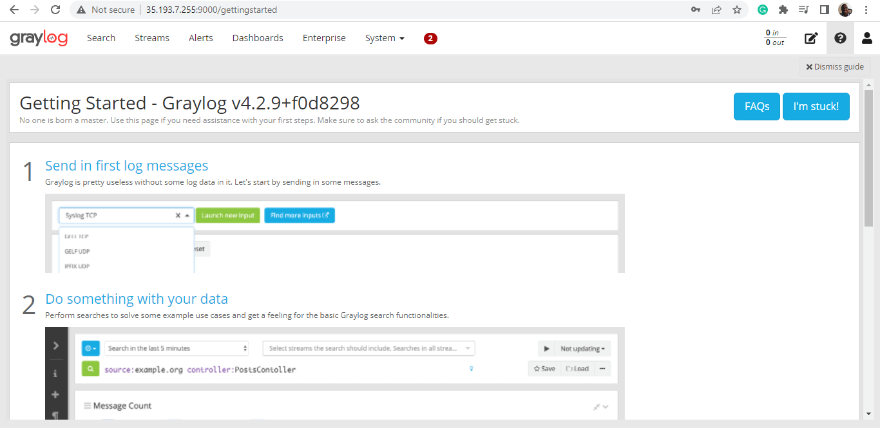Screen dimensions: 880x428
Task: Click the Not secure warning indicator
Action: (x=106, y=10)
